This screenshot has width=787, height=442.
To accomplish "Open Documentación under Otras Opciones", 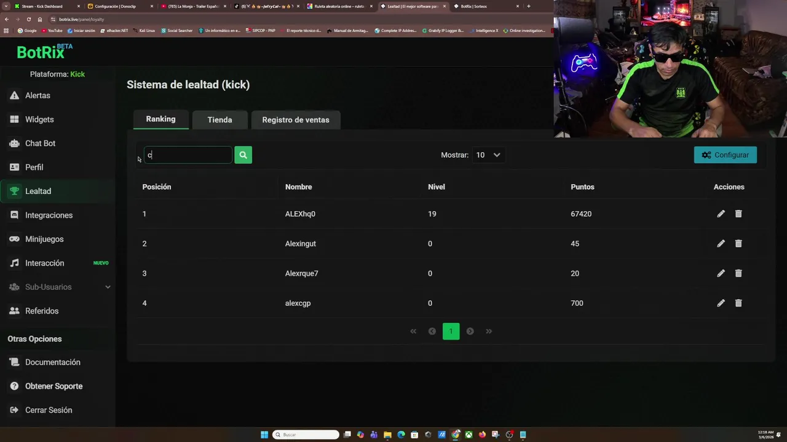I will pos(52,362).
